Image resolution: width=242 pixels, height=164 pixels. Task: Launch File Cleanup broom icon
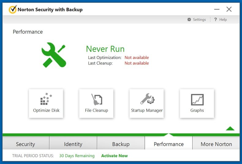click(x=96, y=99)
